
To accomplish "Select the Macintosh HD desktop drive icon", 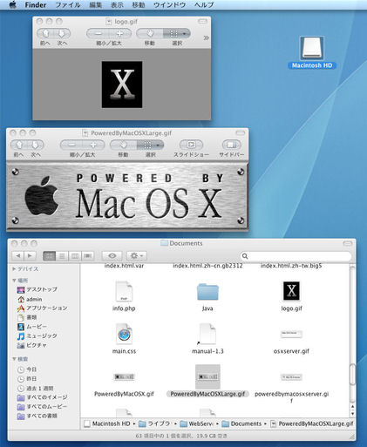I will coord(312,48).
